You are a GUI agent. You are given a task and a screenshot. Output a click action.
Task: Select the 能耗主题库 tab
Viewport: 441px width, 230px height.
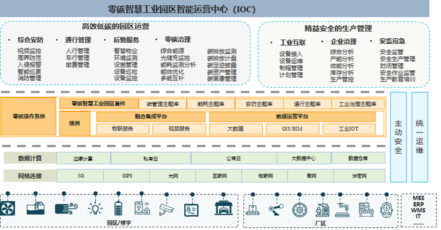click(211, 104)
